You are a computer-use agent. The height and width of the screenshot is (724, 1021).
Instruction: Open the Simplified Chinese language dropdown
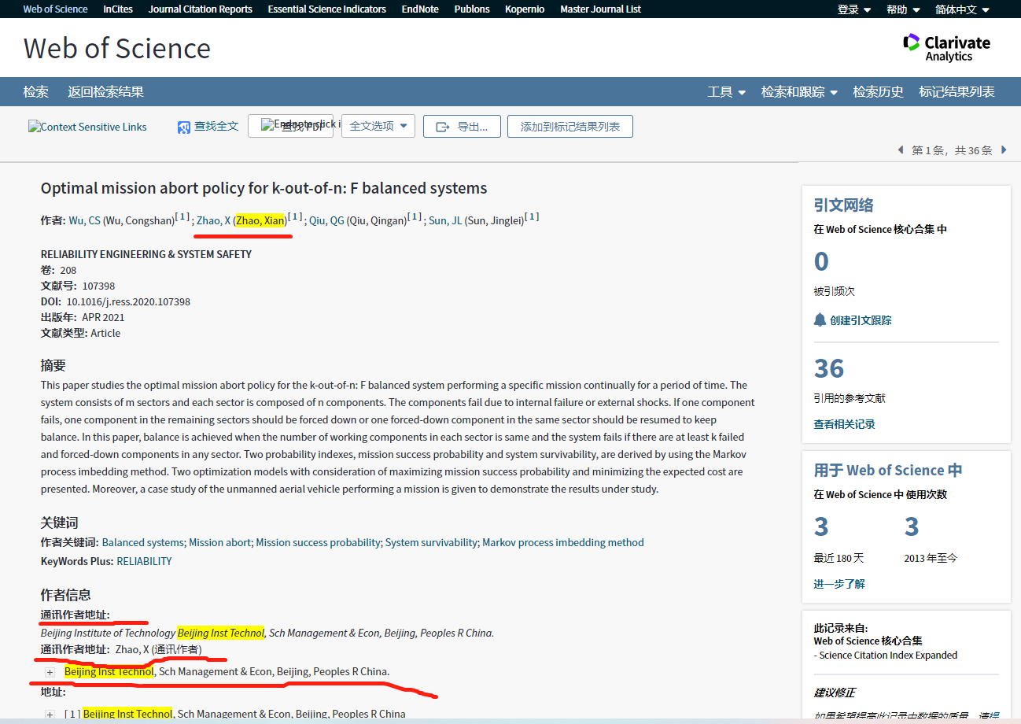click(x=962, y=9)
